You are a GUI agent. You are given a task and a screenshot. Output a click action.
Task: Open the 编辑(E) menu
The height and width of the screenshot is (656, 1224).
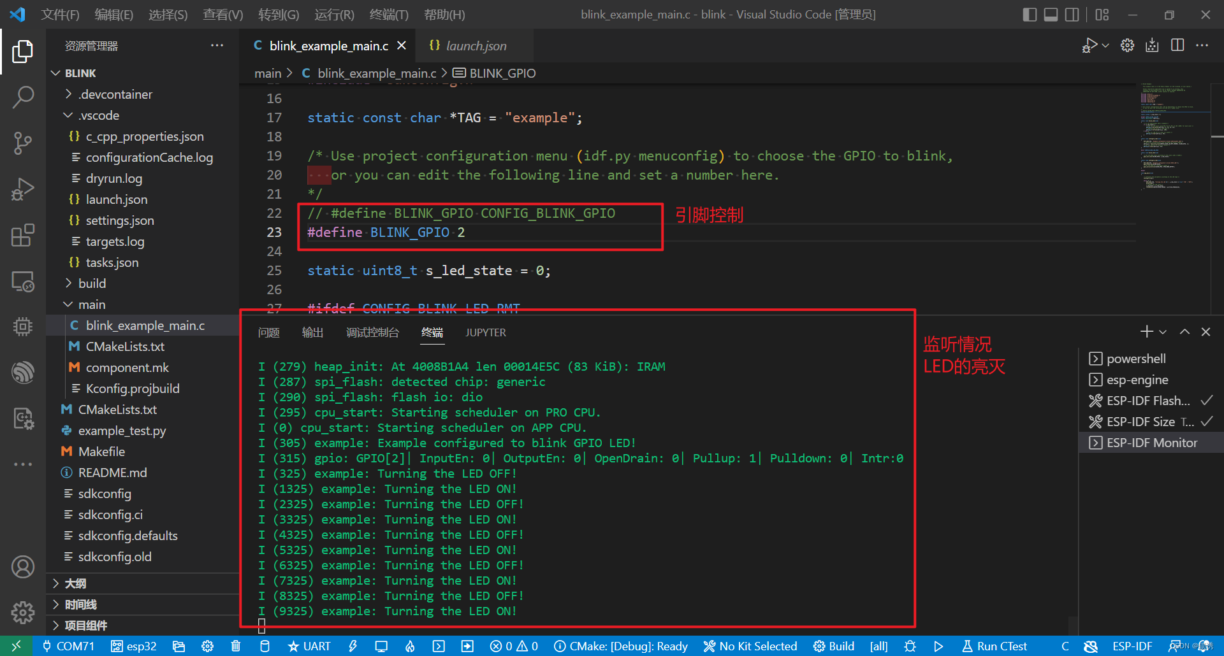pos(113,14)
